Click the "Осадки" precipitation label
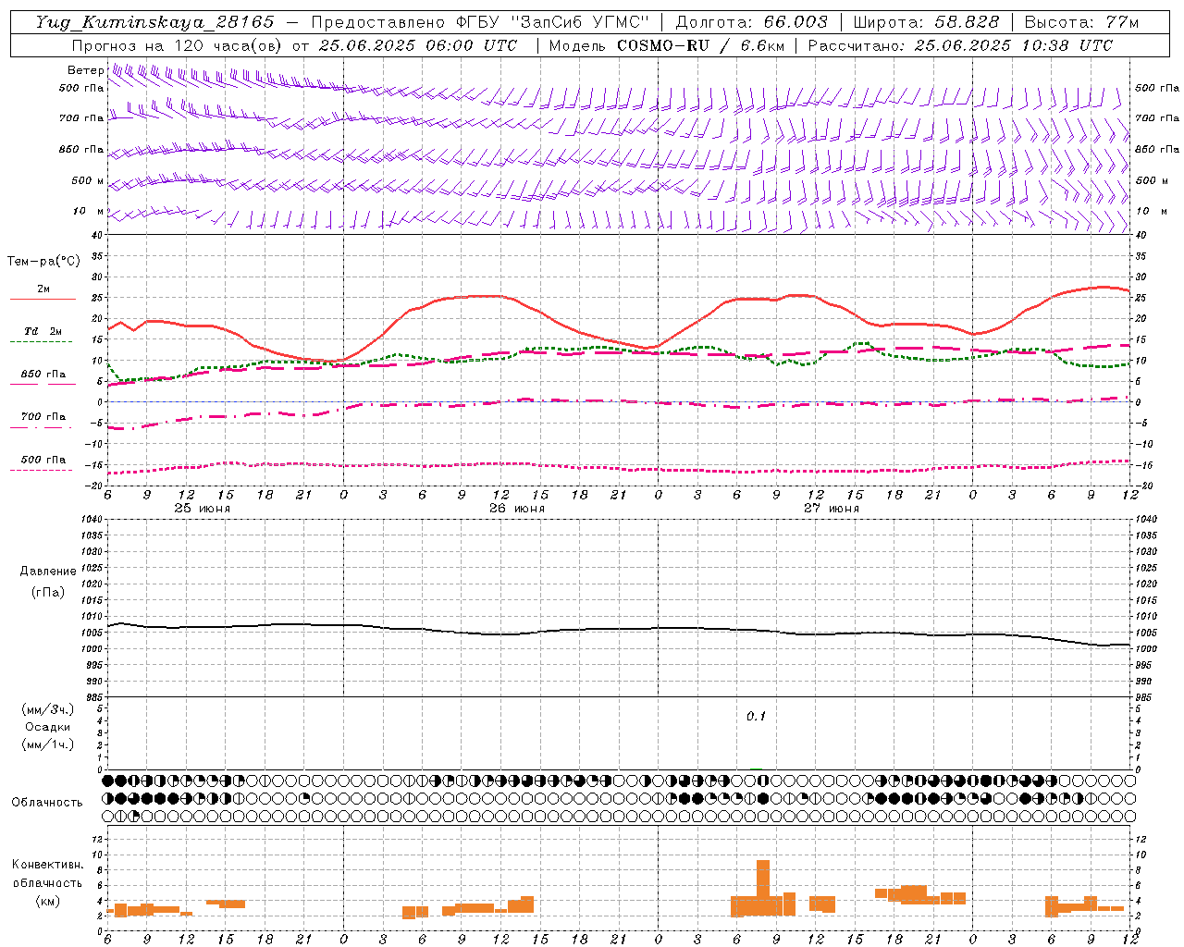 pos(48,727)
